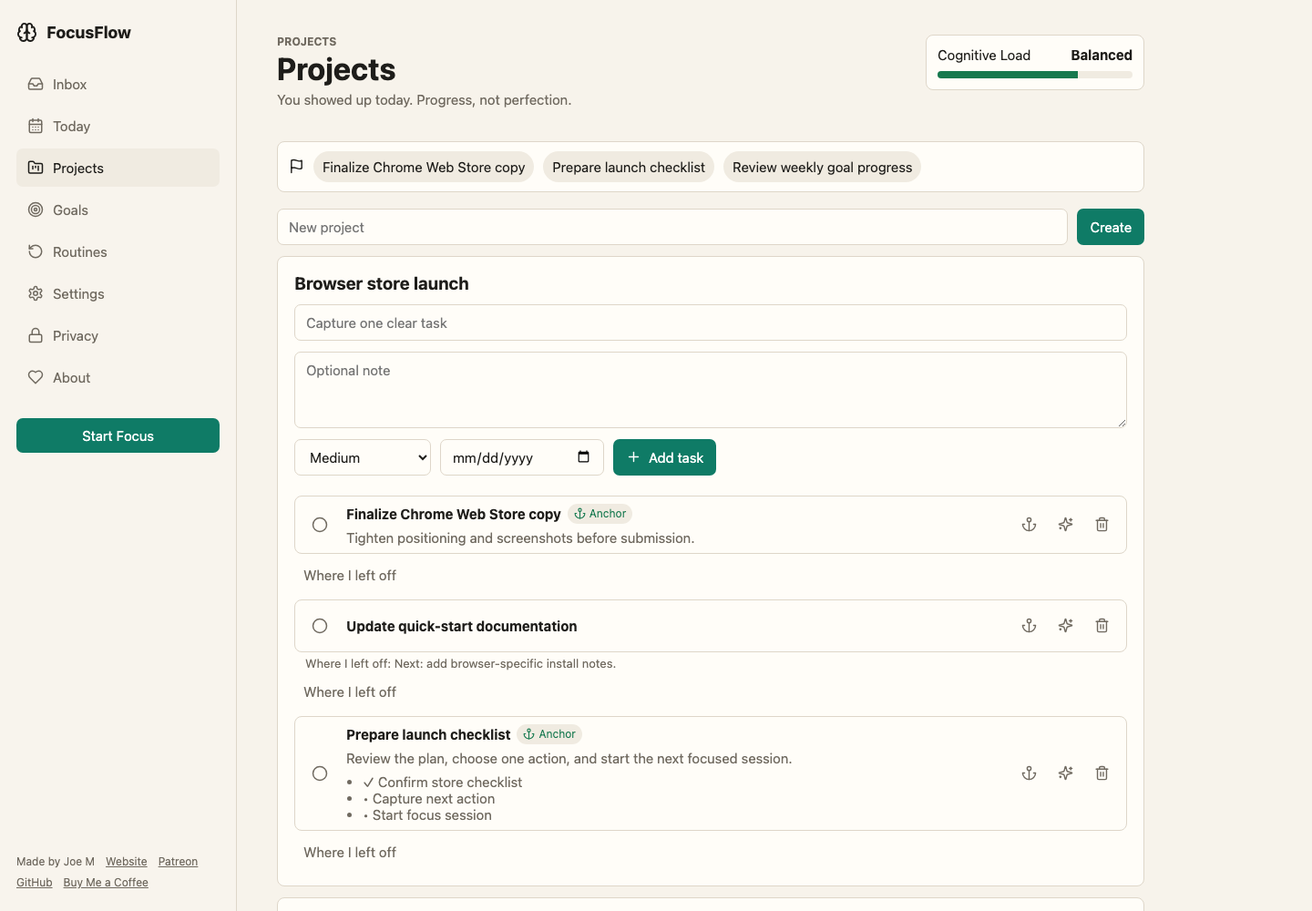Select Projects in the sidebar

[118, 168]
